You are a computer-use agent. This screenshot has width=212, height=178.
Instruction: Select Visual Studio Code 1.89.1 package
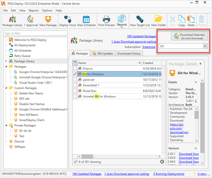(x=35, y=83)
